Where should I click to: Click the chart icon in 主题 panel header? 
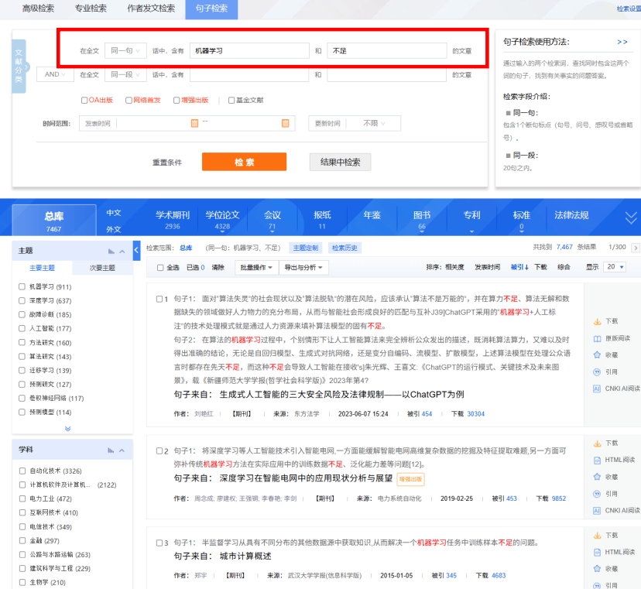click(x=111, y=252)
